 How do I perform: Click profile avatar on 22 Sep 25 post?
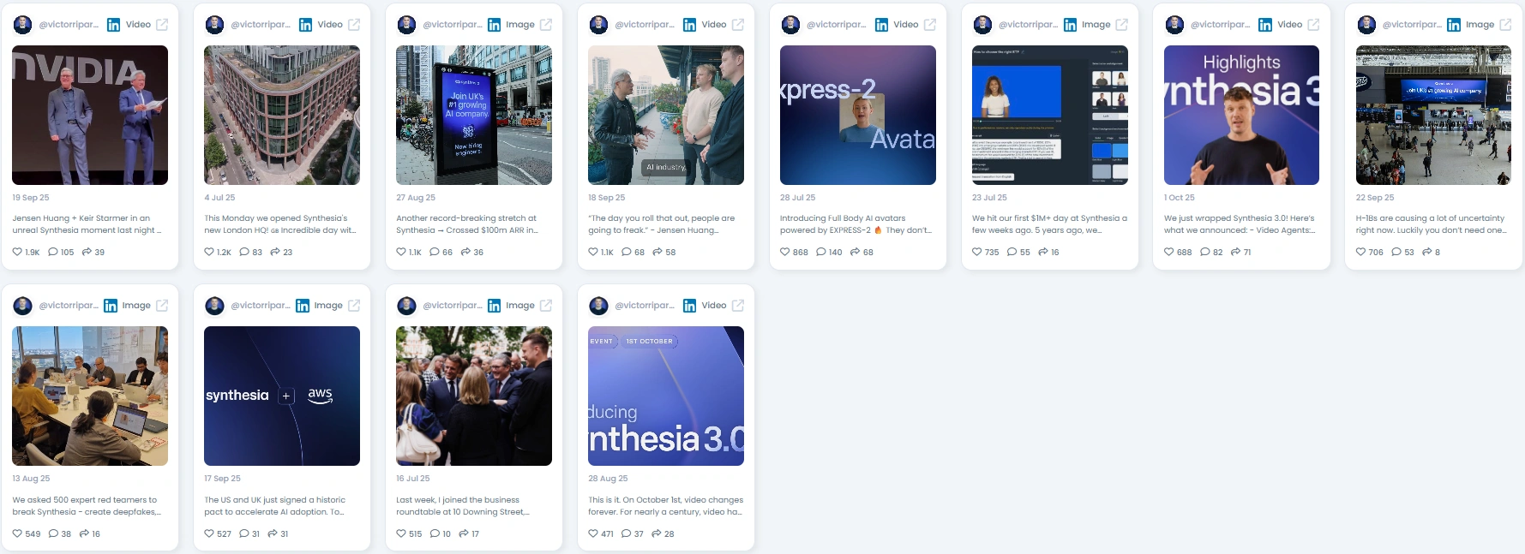(1367, 25)
